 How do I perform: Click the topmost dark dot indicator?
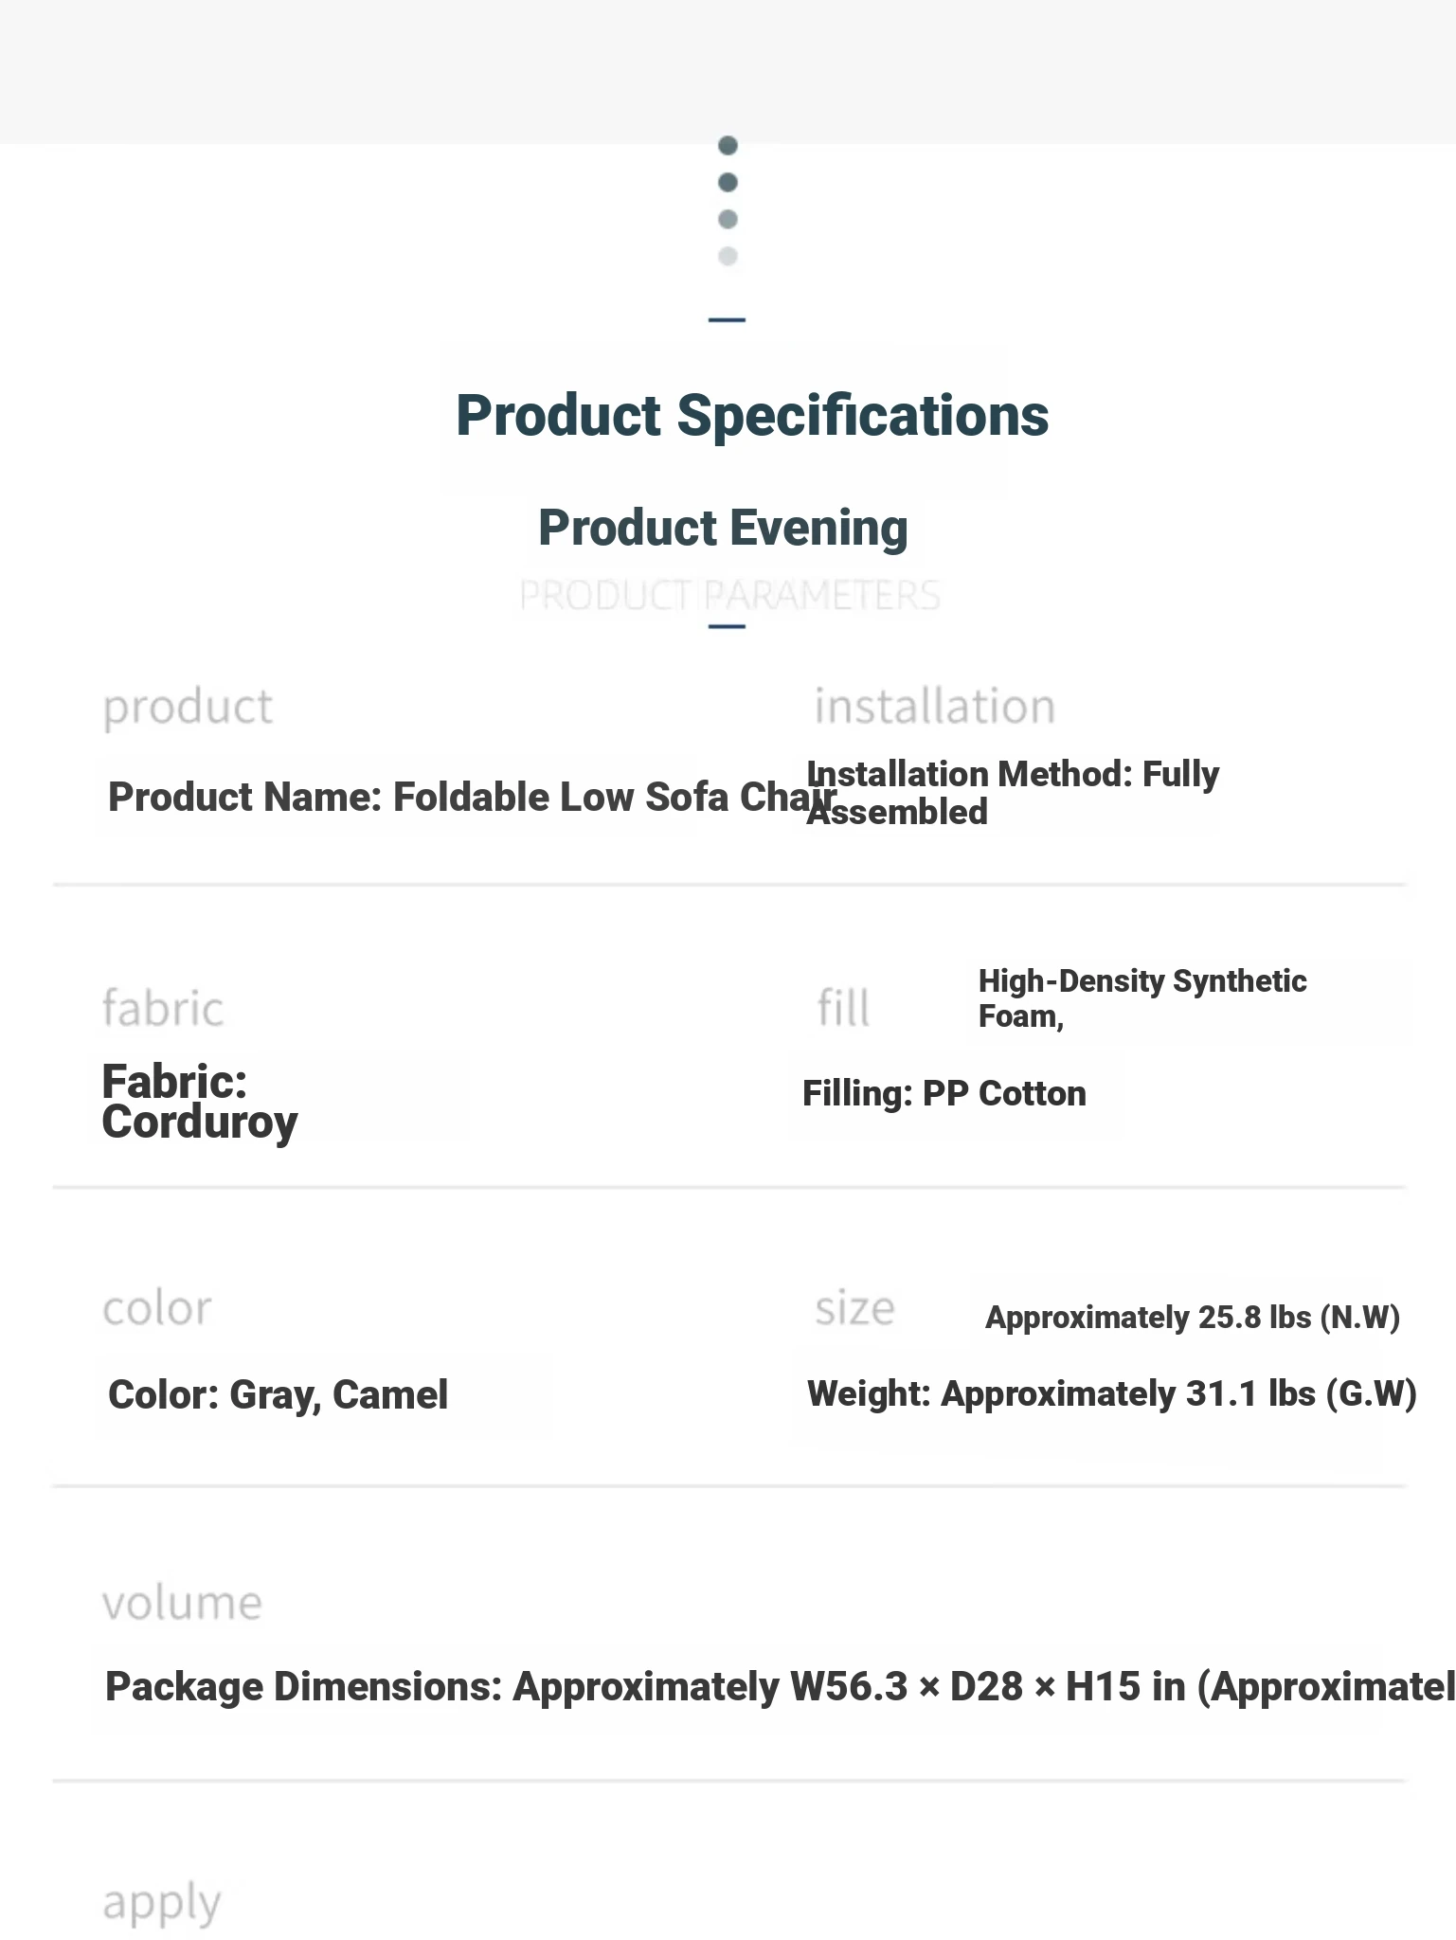[x=728, y=146]
